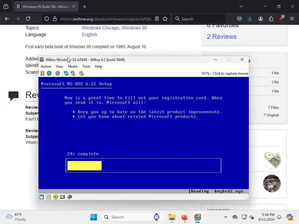Screen dimensions: 299x224
Task: Click the hard disk status bar icon
Action: pyautogui.click(x=62, y=197)
